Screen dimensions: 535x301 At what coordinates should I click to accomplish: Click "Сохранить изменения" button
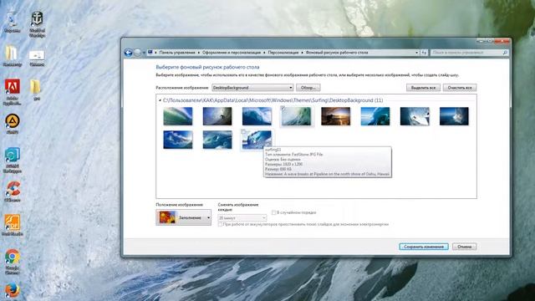point(424,247)
